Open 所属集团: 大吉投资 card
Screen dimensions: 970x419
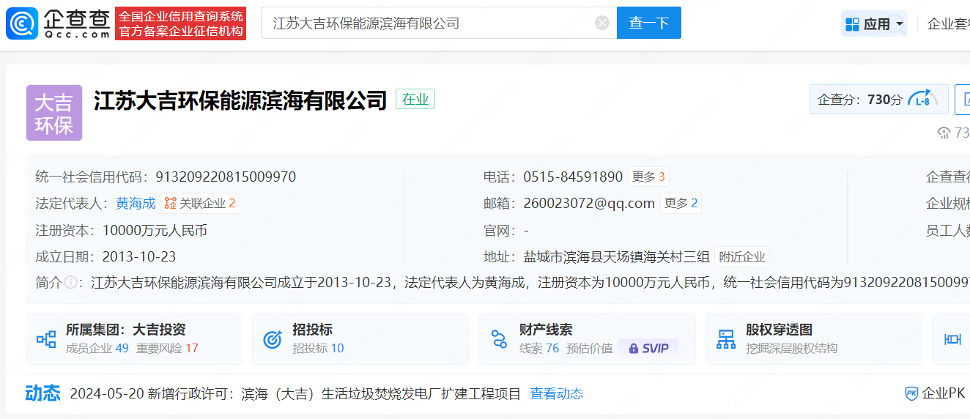pos(134,339)
